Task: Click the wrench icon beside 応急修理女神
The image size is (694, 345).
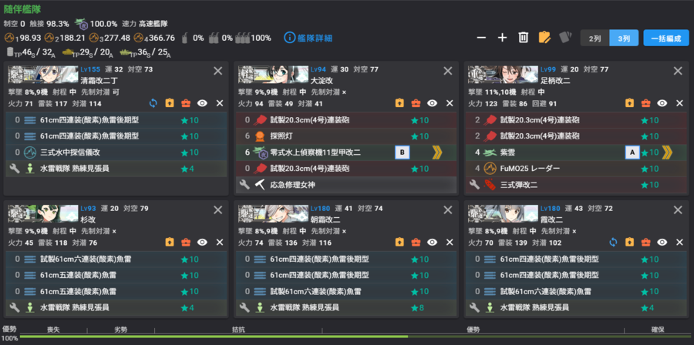Action: tap(244, 185)
